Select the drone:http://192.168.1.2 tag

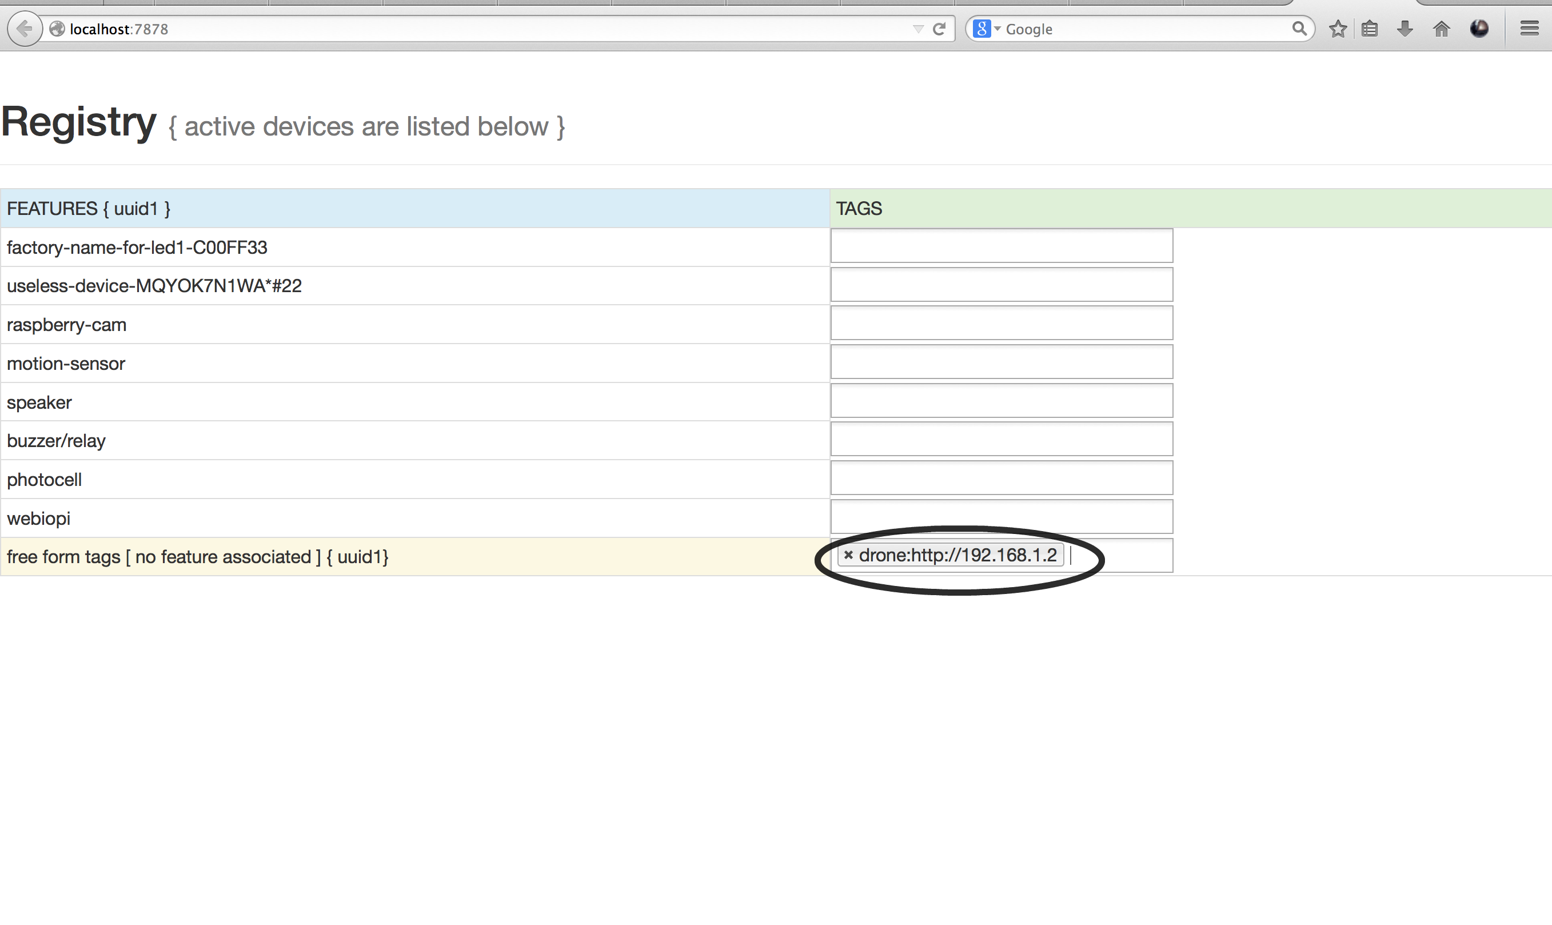(957, 555)
